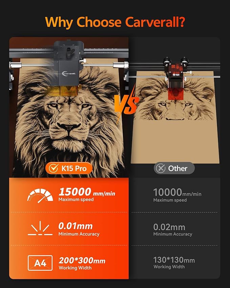Viewport: 230px width, 288px height.
Task: Click the A4 working width icon
Action: point(40,263)
